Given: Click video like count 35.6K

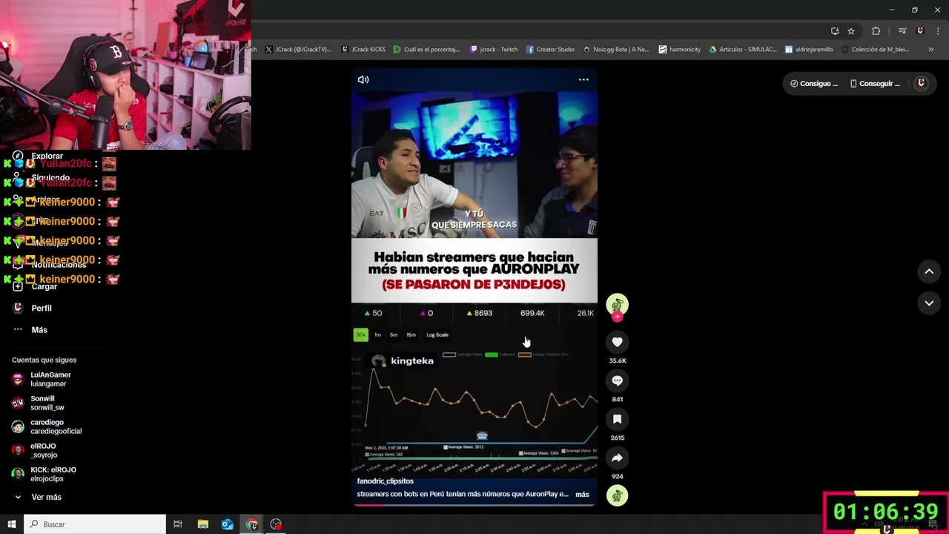Looking at the screenshot, I should click(x=617, y=360).
